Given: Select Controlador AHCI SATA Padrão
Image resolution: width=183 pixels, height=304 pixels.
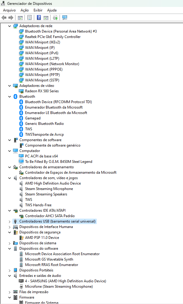Looking at the screenshot, I should pos(50,216).
